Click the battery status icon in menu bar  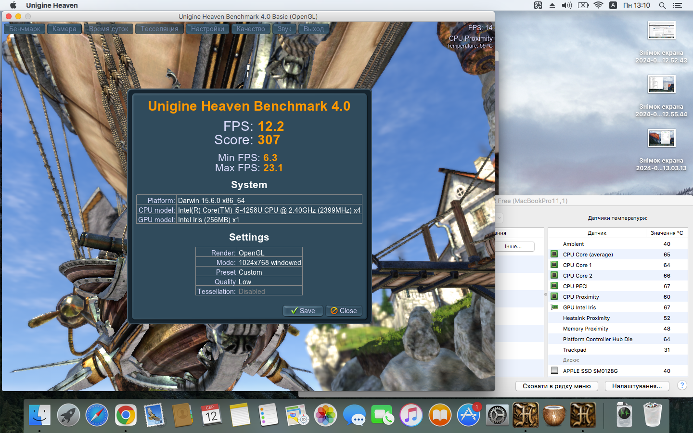click(583, 5)
